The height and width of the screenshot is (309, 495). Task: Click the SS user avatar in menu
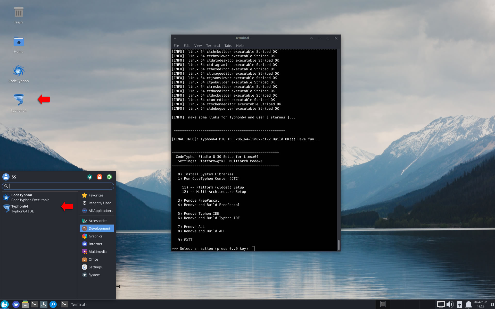tap(6, 177)
